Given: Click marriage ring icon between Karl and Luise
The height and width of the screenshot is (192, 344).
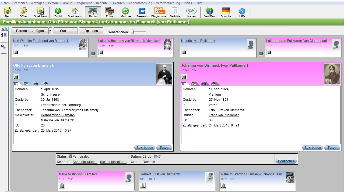Looking at the screenshot, I should click(93, 53).
